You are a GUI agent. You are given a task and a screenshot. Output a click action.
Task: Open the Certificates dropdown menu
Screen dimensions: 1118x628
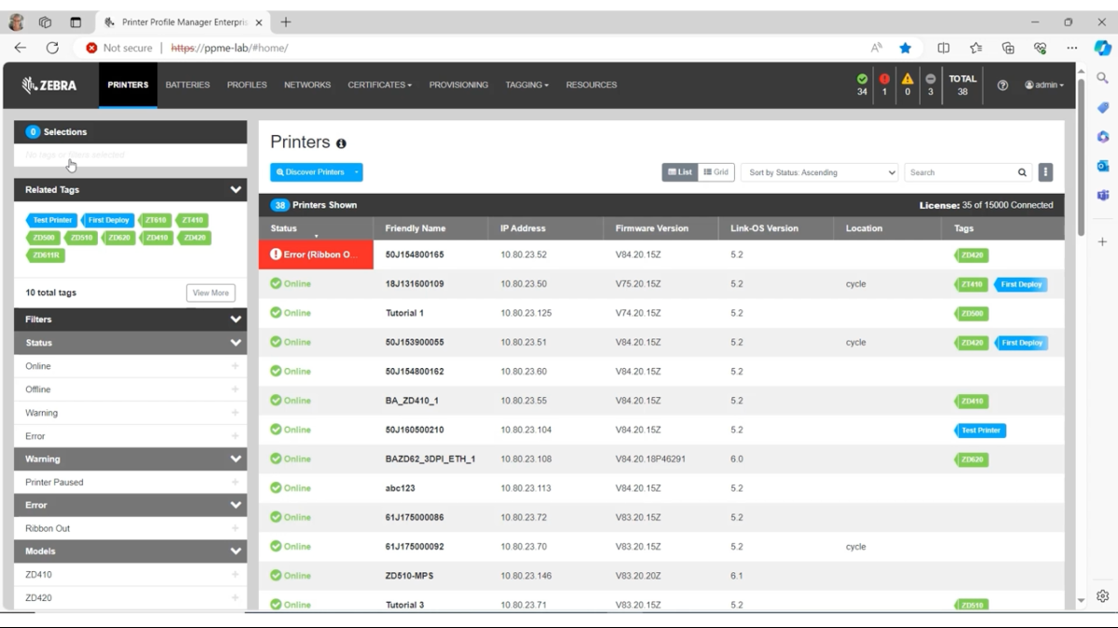click(379, 85)
